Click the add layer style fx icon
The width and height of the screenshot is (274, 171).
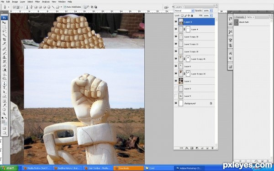[x=186, y=148]
